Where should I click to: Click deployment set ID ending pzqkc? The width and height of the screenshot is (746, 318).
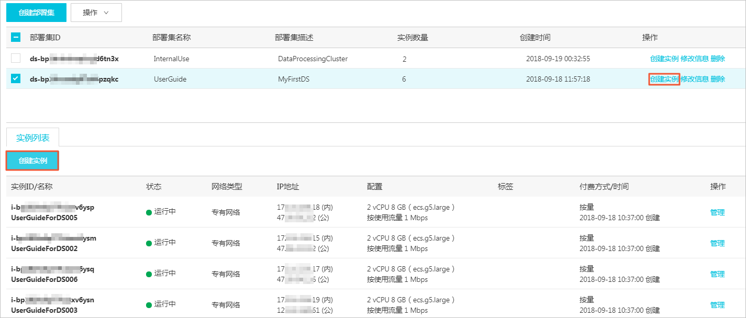click(x=74, y=79)
